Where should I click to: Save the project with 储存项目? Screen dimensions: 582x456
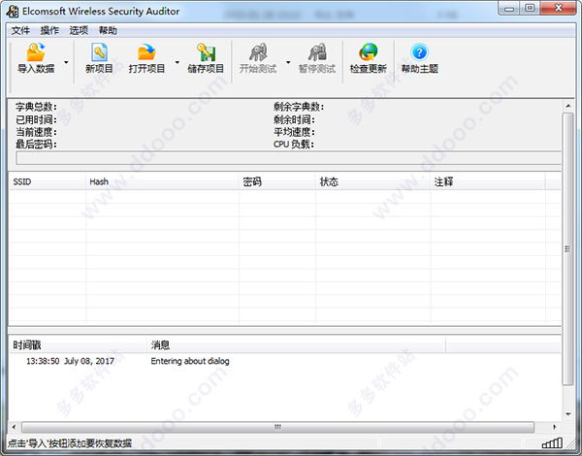pyautogui.click(x=206, y=57)
